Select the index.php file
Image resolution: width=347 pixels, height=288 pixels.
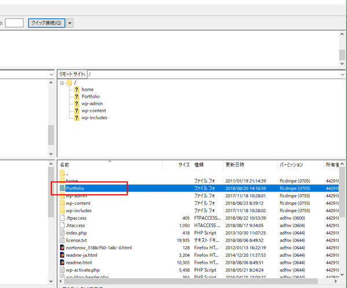76,233
